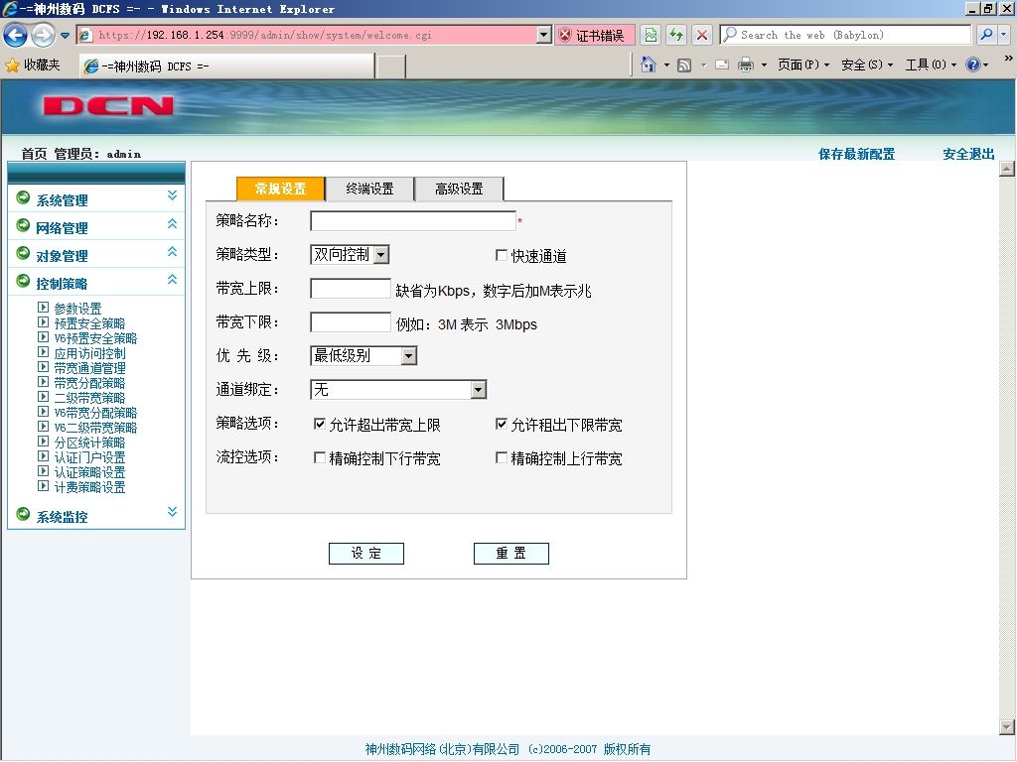Open the 安全(S) menu
The width and height of the screenshot is (1017, 762).
click(x=866, y=64)
